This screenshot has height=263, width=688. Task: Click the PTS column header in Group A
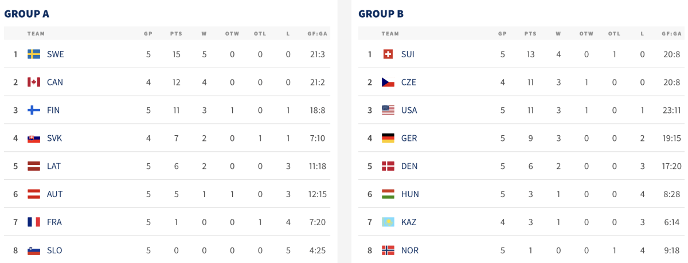coord(176,34)
